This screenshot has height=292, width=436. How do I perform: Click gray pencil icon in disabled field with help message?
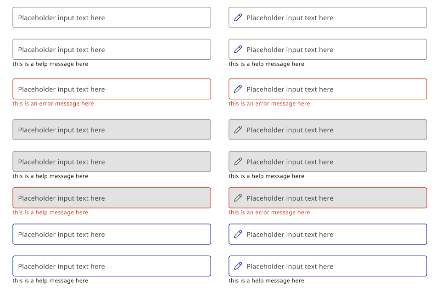coord(238,162)
